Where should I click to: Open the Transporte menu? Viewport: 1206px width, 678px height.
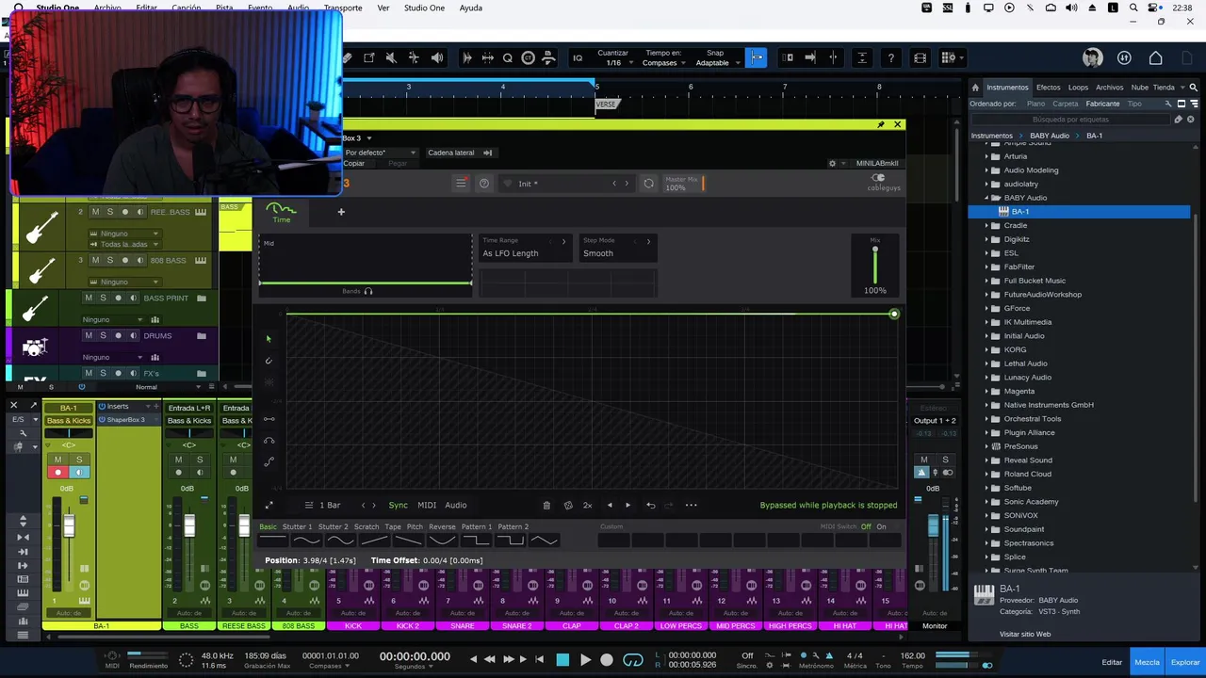[343, 8]
